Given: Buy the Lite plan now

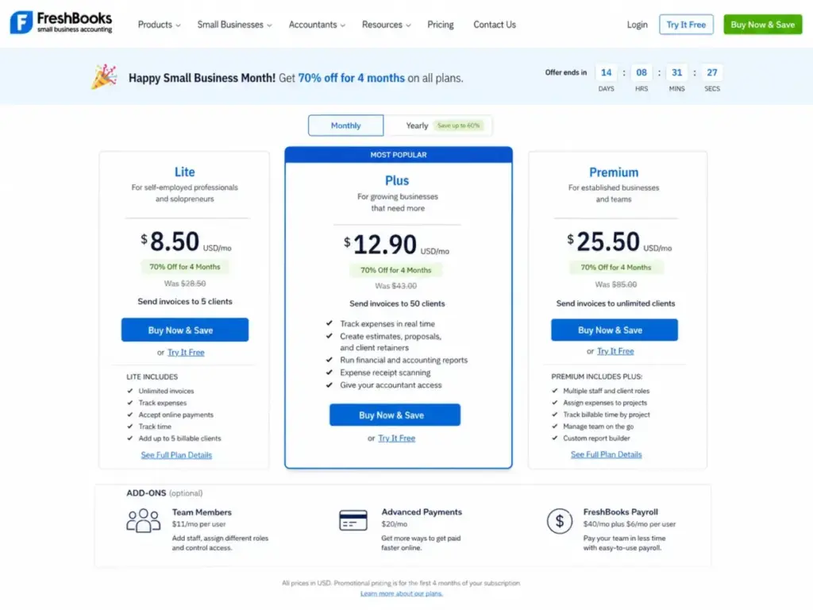Looking at the screenshot, I should point(184,330).
